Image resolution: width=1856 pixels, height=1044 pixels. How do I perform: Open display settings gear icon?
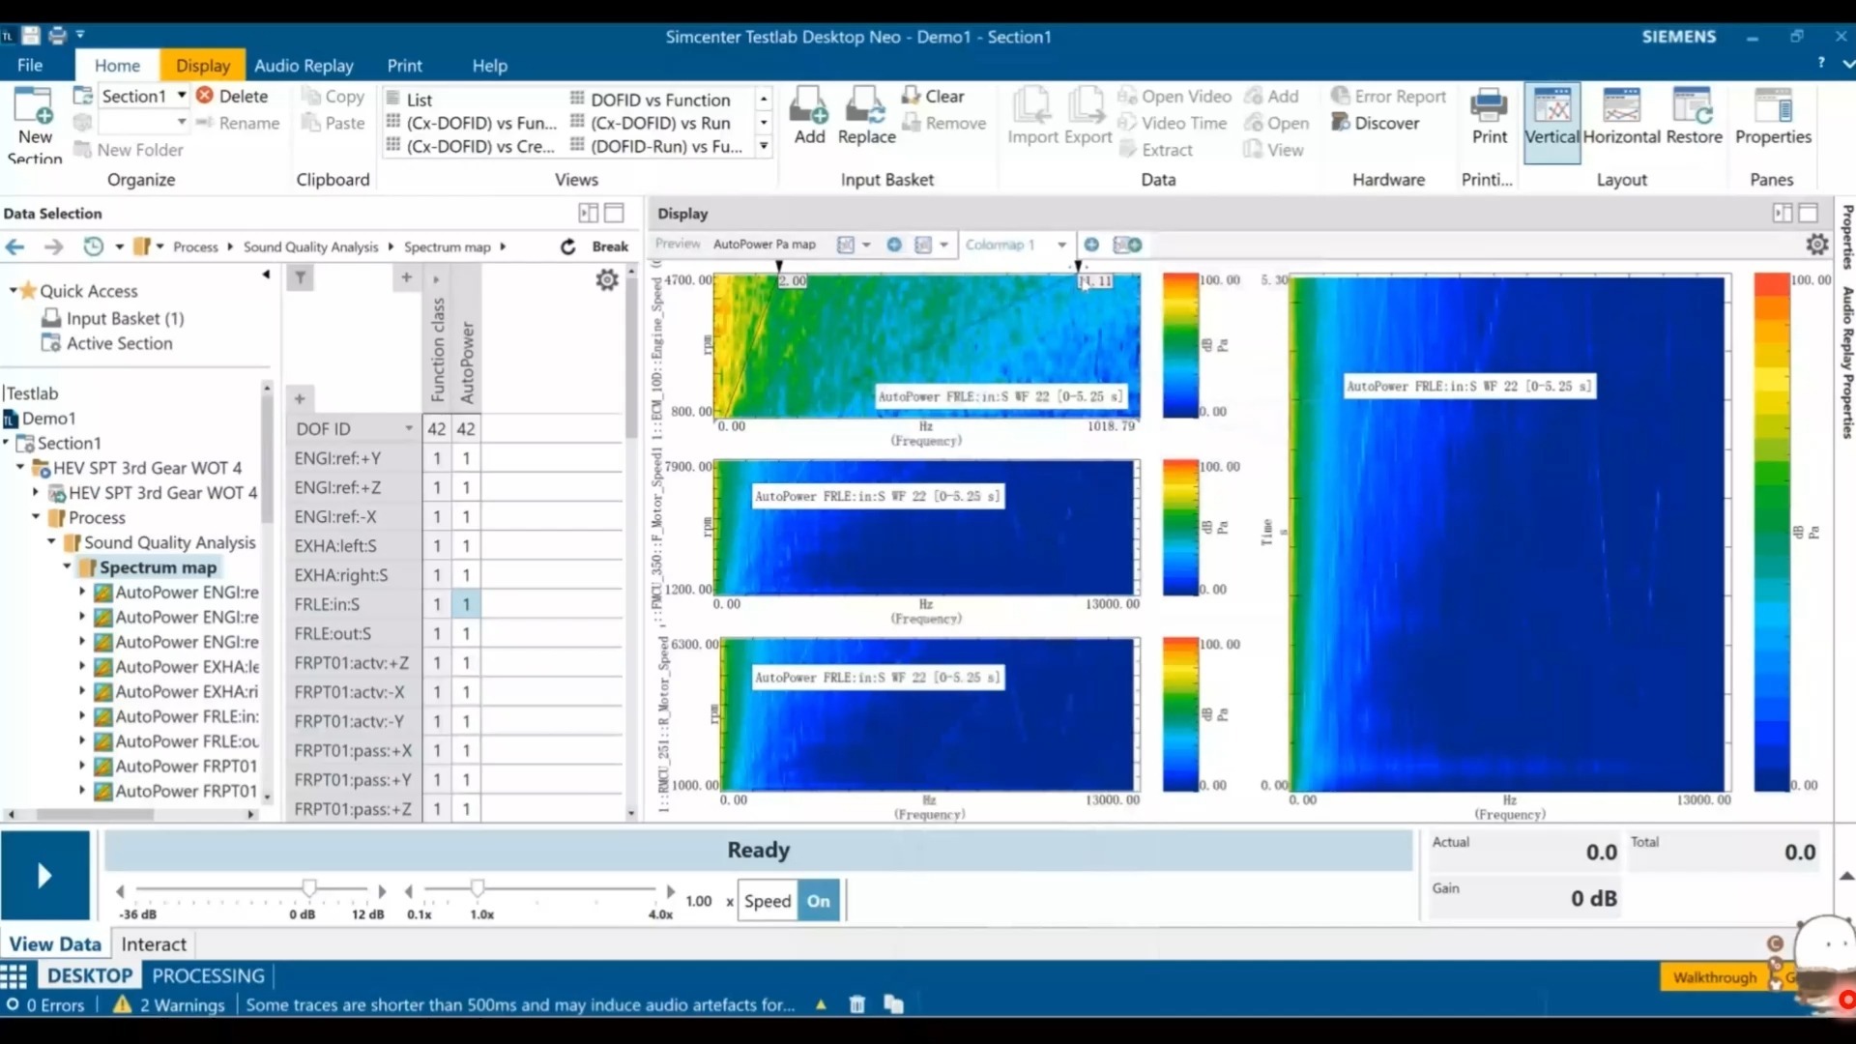tap(1816, 245)
